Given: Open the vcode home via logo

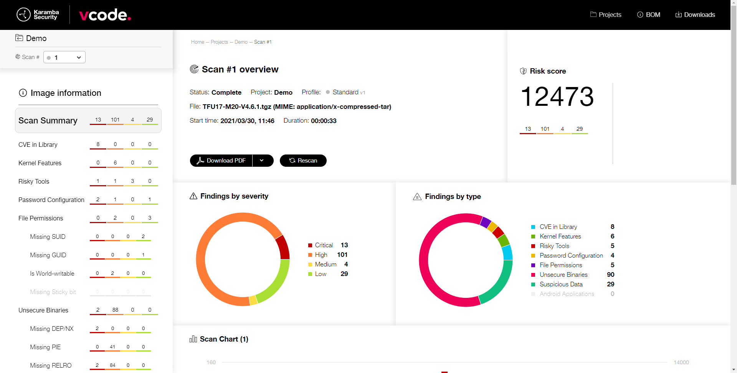Looking at the screenshot, I should (x=104, y=15).
